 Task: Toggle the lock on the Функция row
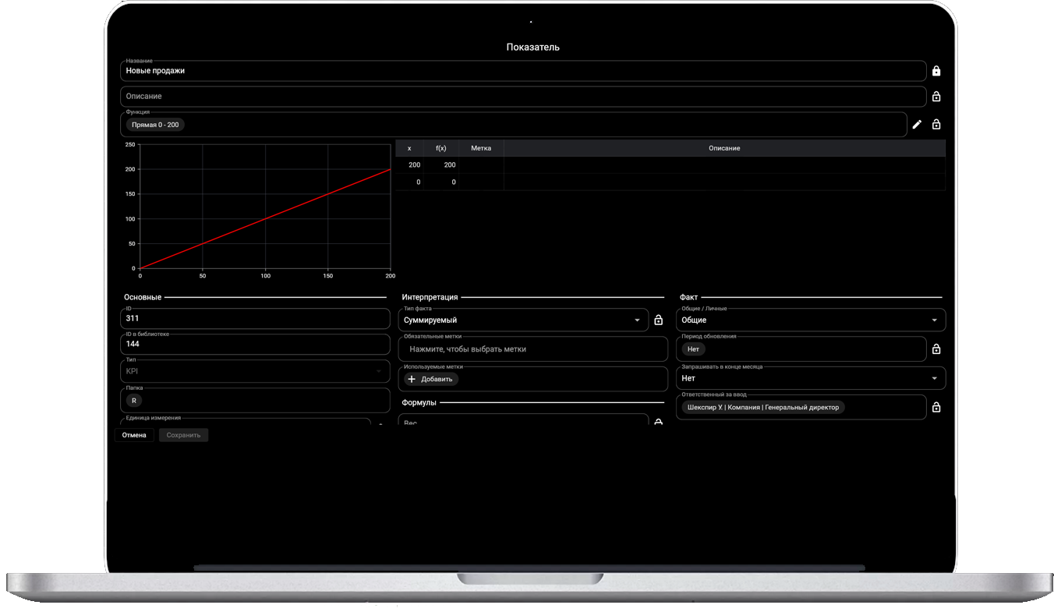936,125
